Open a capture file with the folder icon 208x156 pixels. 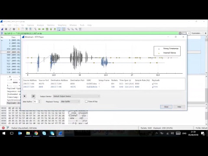[19, 29]
